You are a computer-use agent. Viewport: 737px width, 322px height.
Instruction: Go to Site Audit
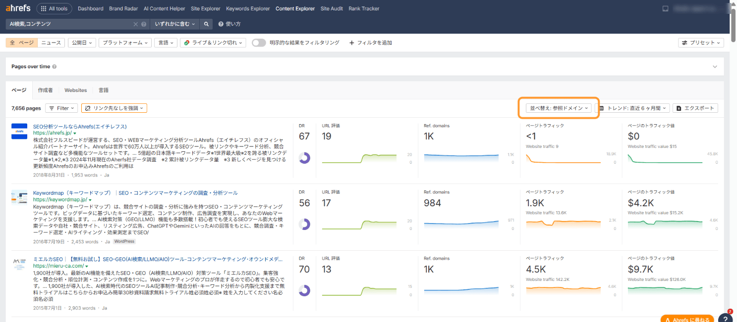(x=332, y=8)
